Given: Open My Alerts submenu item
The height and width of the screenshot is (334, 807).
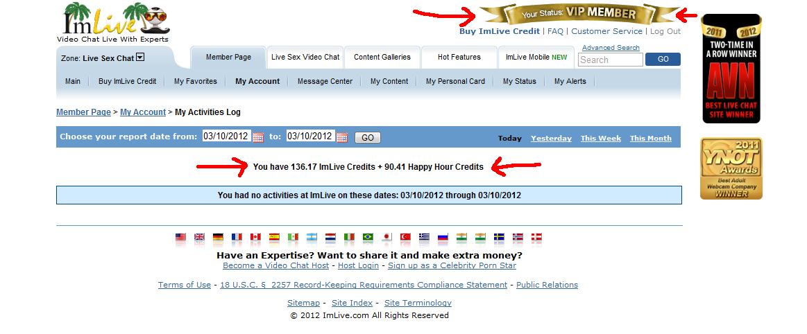Looking at the screenshot, I should tap(570, 81).
